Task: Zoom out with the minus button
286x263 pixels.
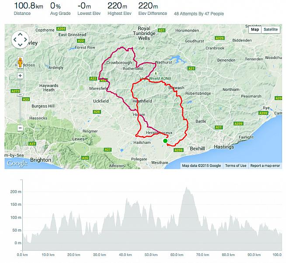Action: coord(20,128)
